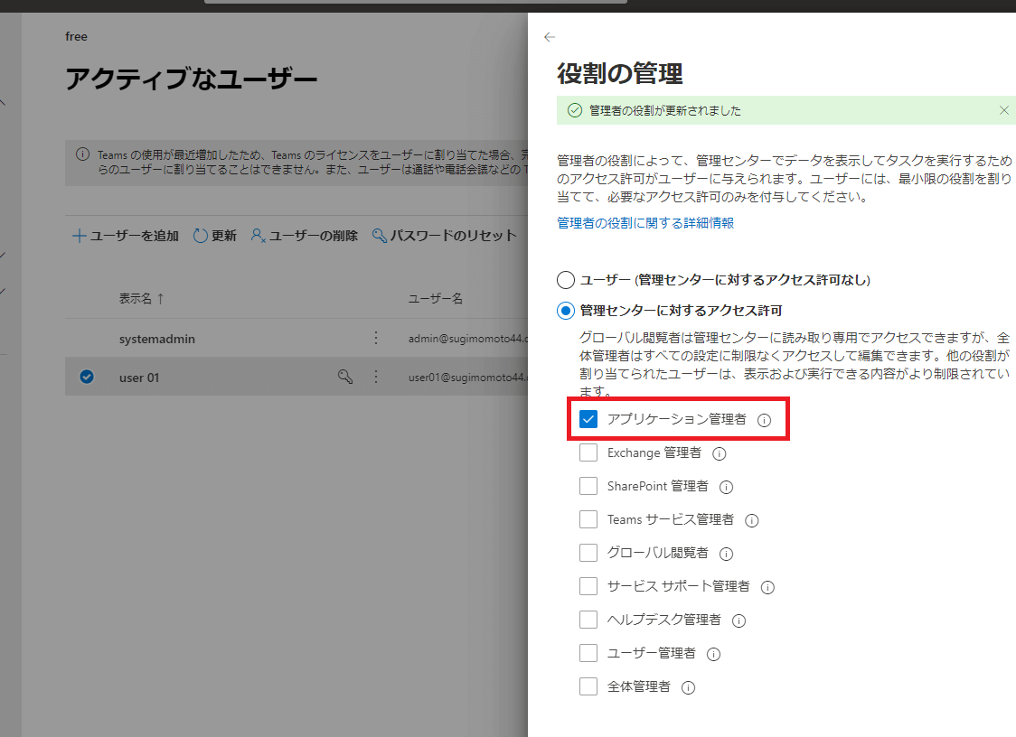Show info for 全体管理者 role

[688, 688]
